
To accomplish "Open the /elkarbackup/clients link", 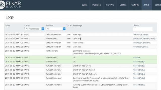I will coord(142,43).
